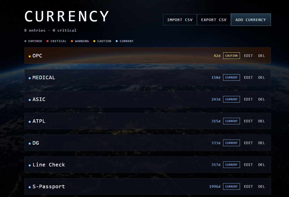
Task: Delete the OPC entry
Action: pos(261,56)
